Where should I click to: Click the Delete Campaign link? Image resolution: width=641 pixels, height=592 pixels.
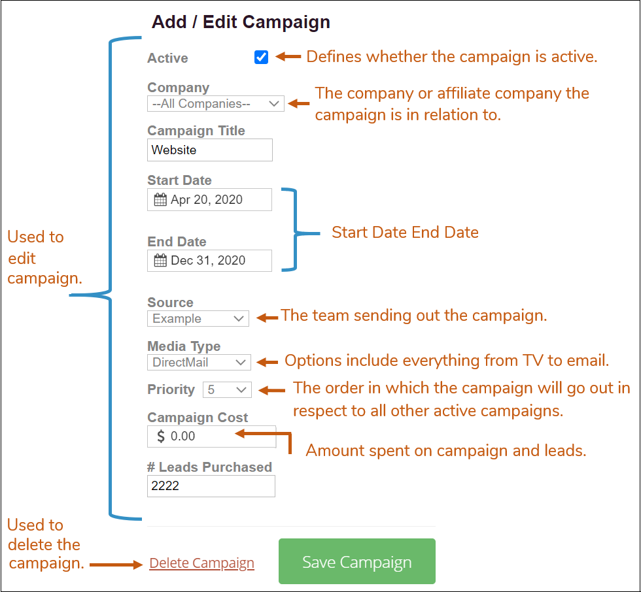pyautogui.click(x=201, y=563)
